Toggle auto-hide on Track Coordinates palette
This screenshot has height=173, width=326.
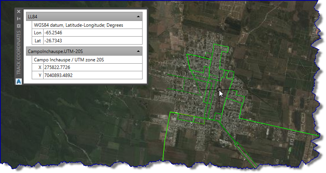click(x=19, y=19)
